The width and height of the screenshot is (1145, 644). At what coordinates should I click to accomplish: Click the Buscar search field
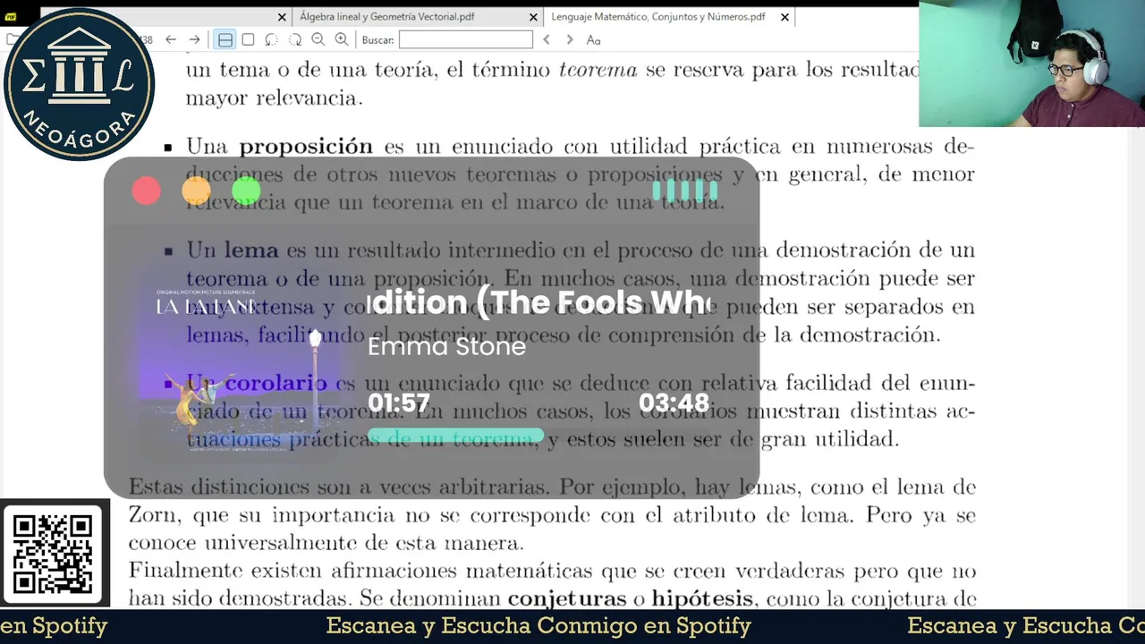pos(466,39)
